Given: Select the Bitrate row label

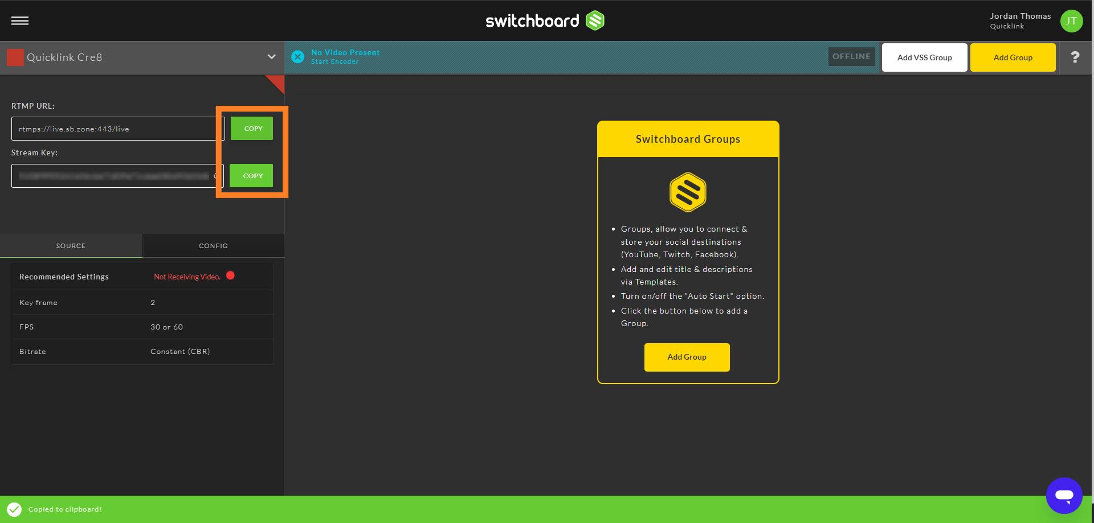Looking at the screenshot, I should pyautogui.click(x=32, y=352).
